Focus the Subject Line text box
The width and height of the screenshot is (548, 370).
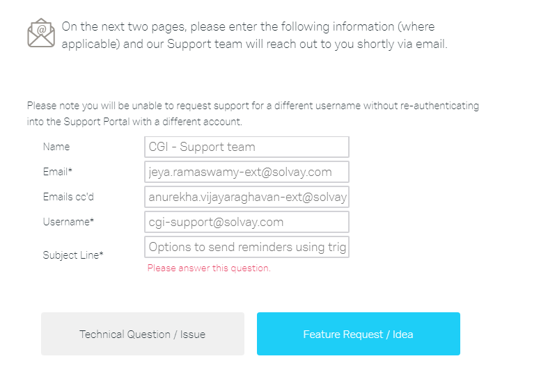point(246,248)
